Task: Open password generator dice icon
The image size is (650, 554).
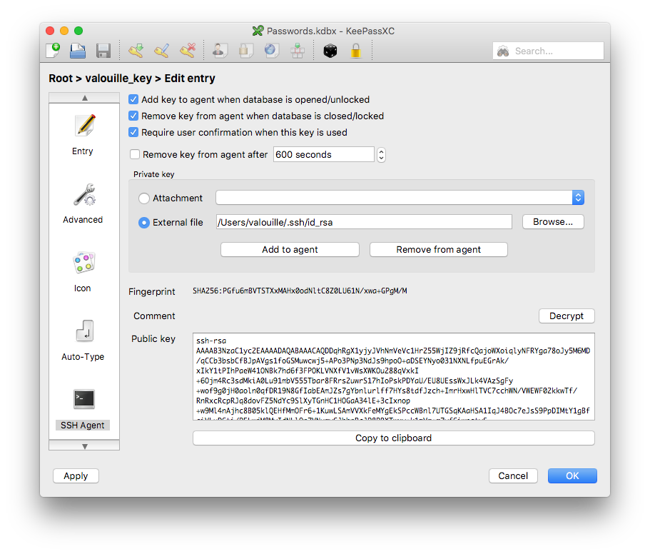Action: [x=330, y=51]
